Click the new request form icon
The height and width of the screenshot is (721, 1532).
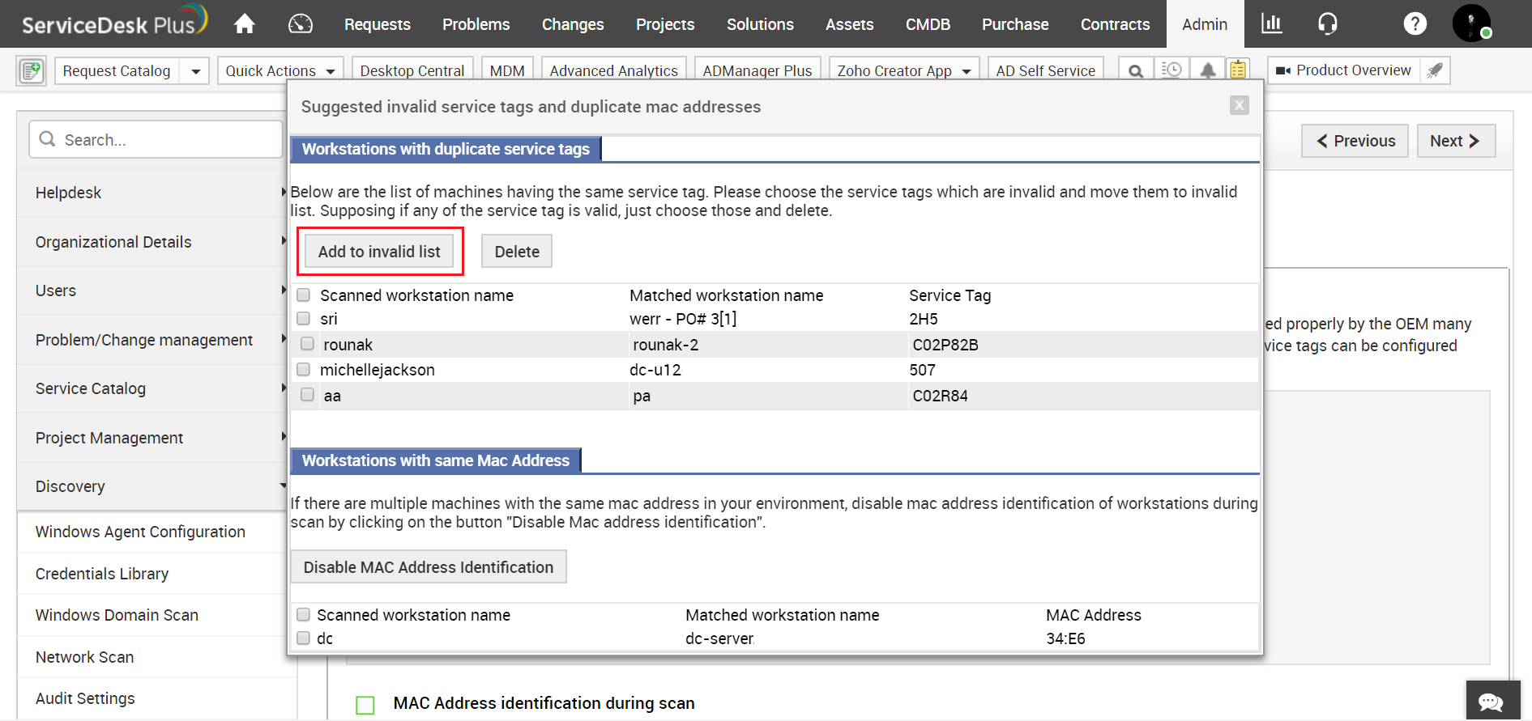click(31, 71)
